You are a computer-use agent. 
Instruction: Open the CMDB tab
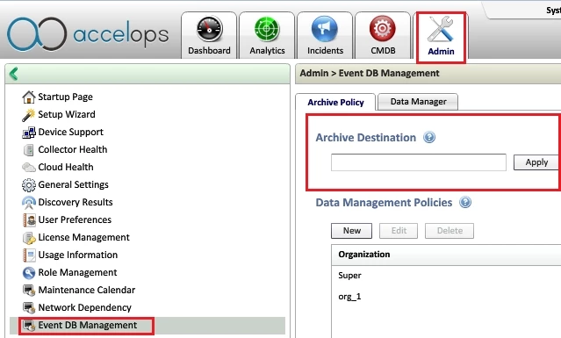click(383, 35)
